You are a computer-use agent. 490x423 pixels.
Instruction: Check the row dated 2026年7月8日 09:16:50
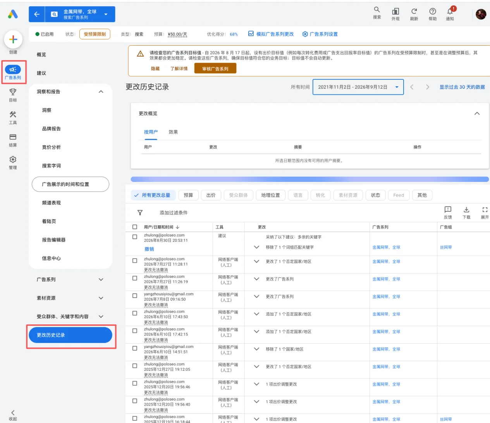tap(135, 296)
